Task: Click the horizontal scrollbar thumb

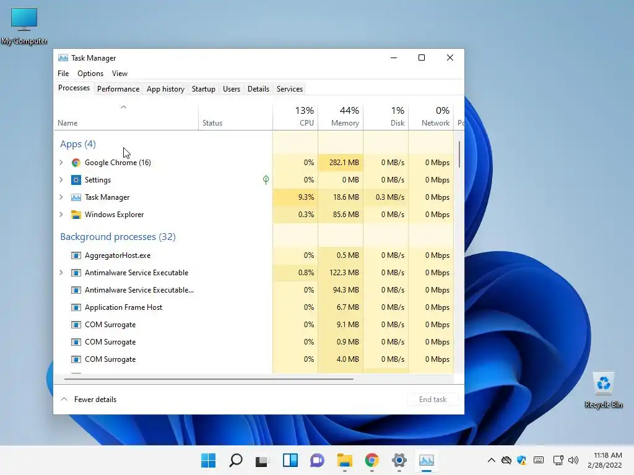Action: (209, 379)
